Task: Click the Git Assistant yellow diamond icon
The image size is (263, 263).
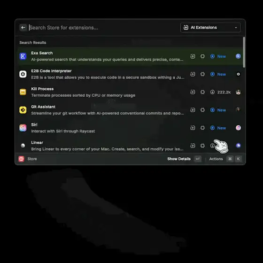Action: (x=23, y=110)
